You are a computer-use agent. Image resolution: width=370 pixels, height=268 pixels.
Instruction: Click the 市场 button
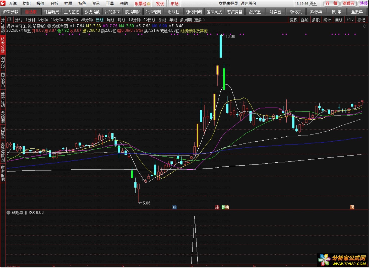174,4
